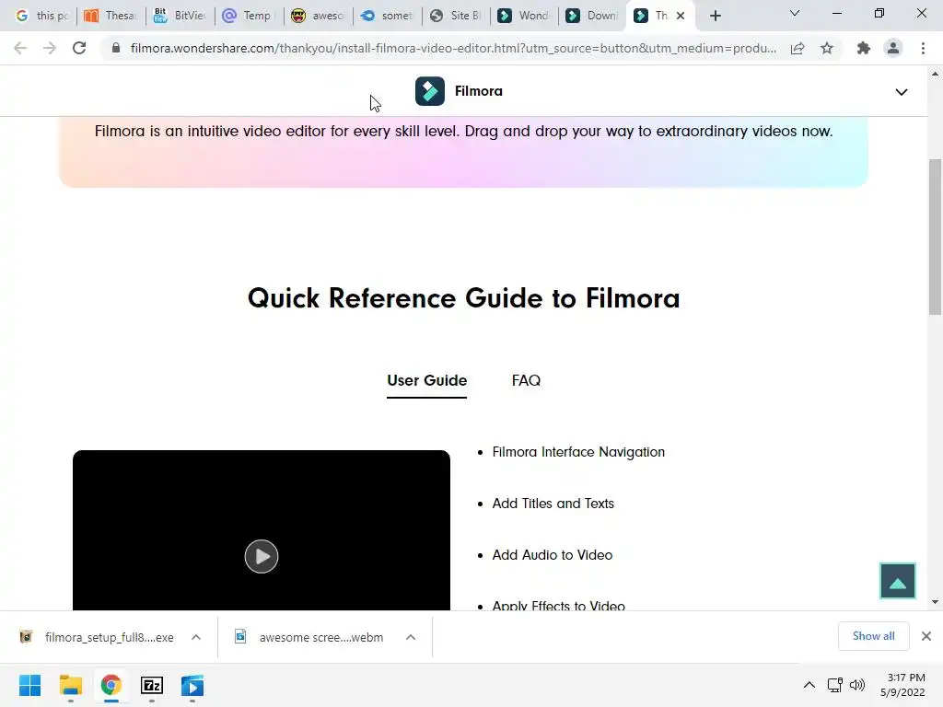Open File Explorer from taskbar
943x707 pixels.
pyautogui.click(x=70, y=685)
